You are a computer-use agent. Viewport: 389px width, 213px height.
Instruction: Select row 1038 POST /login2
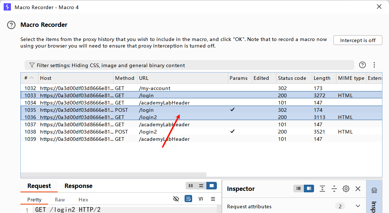coord(146,132)
